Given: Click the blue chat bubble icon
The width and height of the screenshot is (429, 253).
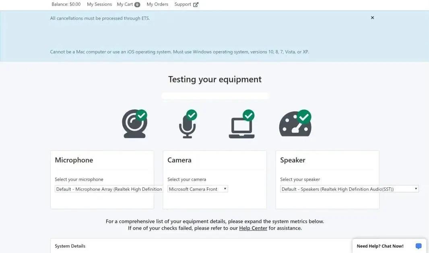Looking at the screenshot, I should point(419,246).
